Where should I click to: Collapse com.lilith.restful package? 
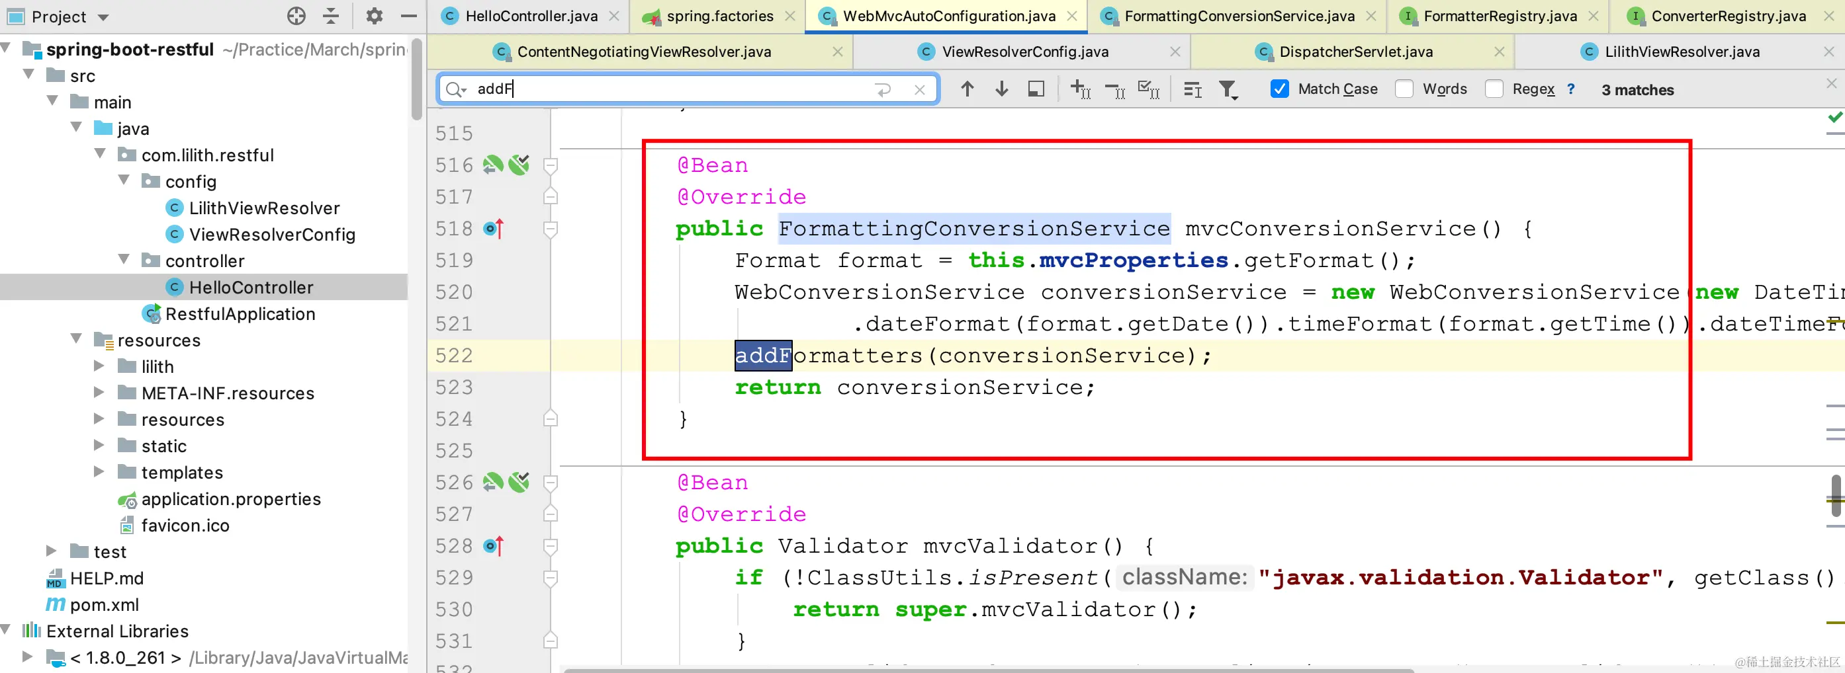click(101, 153)
